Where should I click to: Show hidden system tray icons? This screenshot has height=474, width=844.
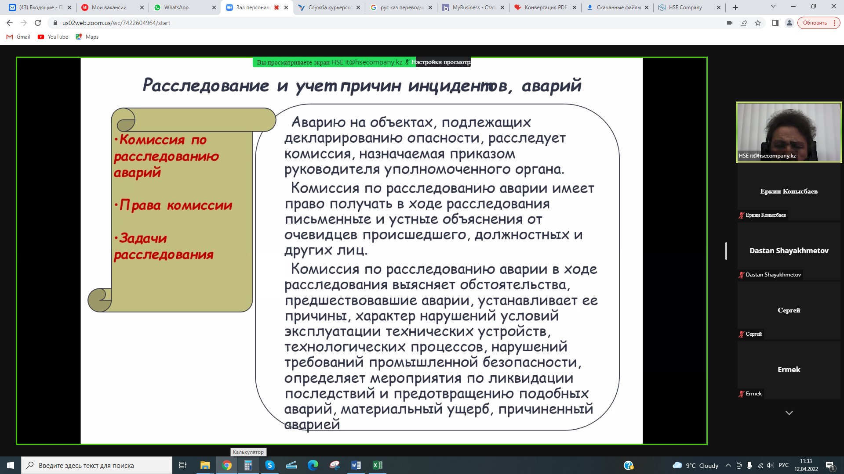coord(728,465)
